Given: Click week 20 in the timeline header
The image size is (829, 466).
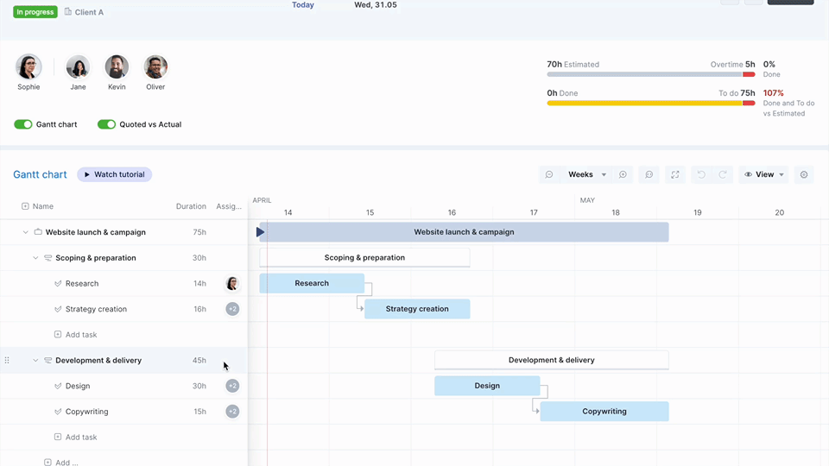Looking at the screenshot, I should (x=779, y=212).
